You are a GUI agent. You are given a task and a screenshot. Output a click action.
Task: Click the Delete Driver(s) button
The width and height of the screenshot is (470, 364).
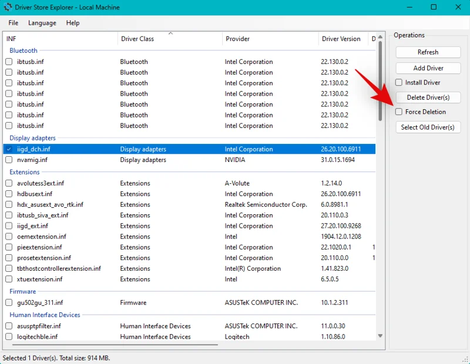click(428, 97)
